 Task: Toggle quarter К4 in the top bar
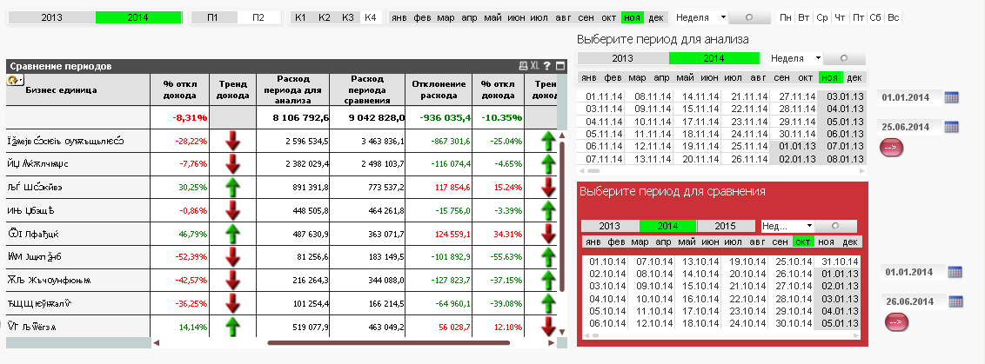tap(370, 17)
